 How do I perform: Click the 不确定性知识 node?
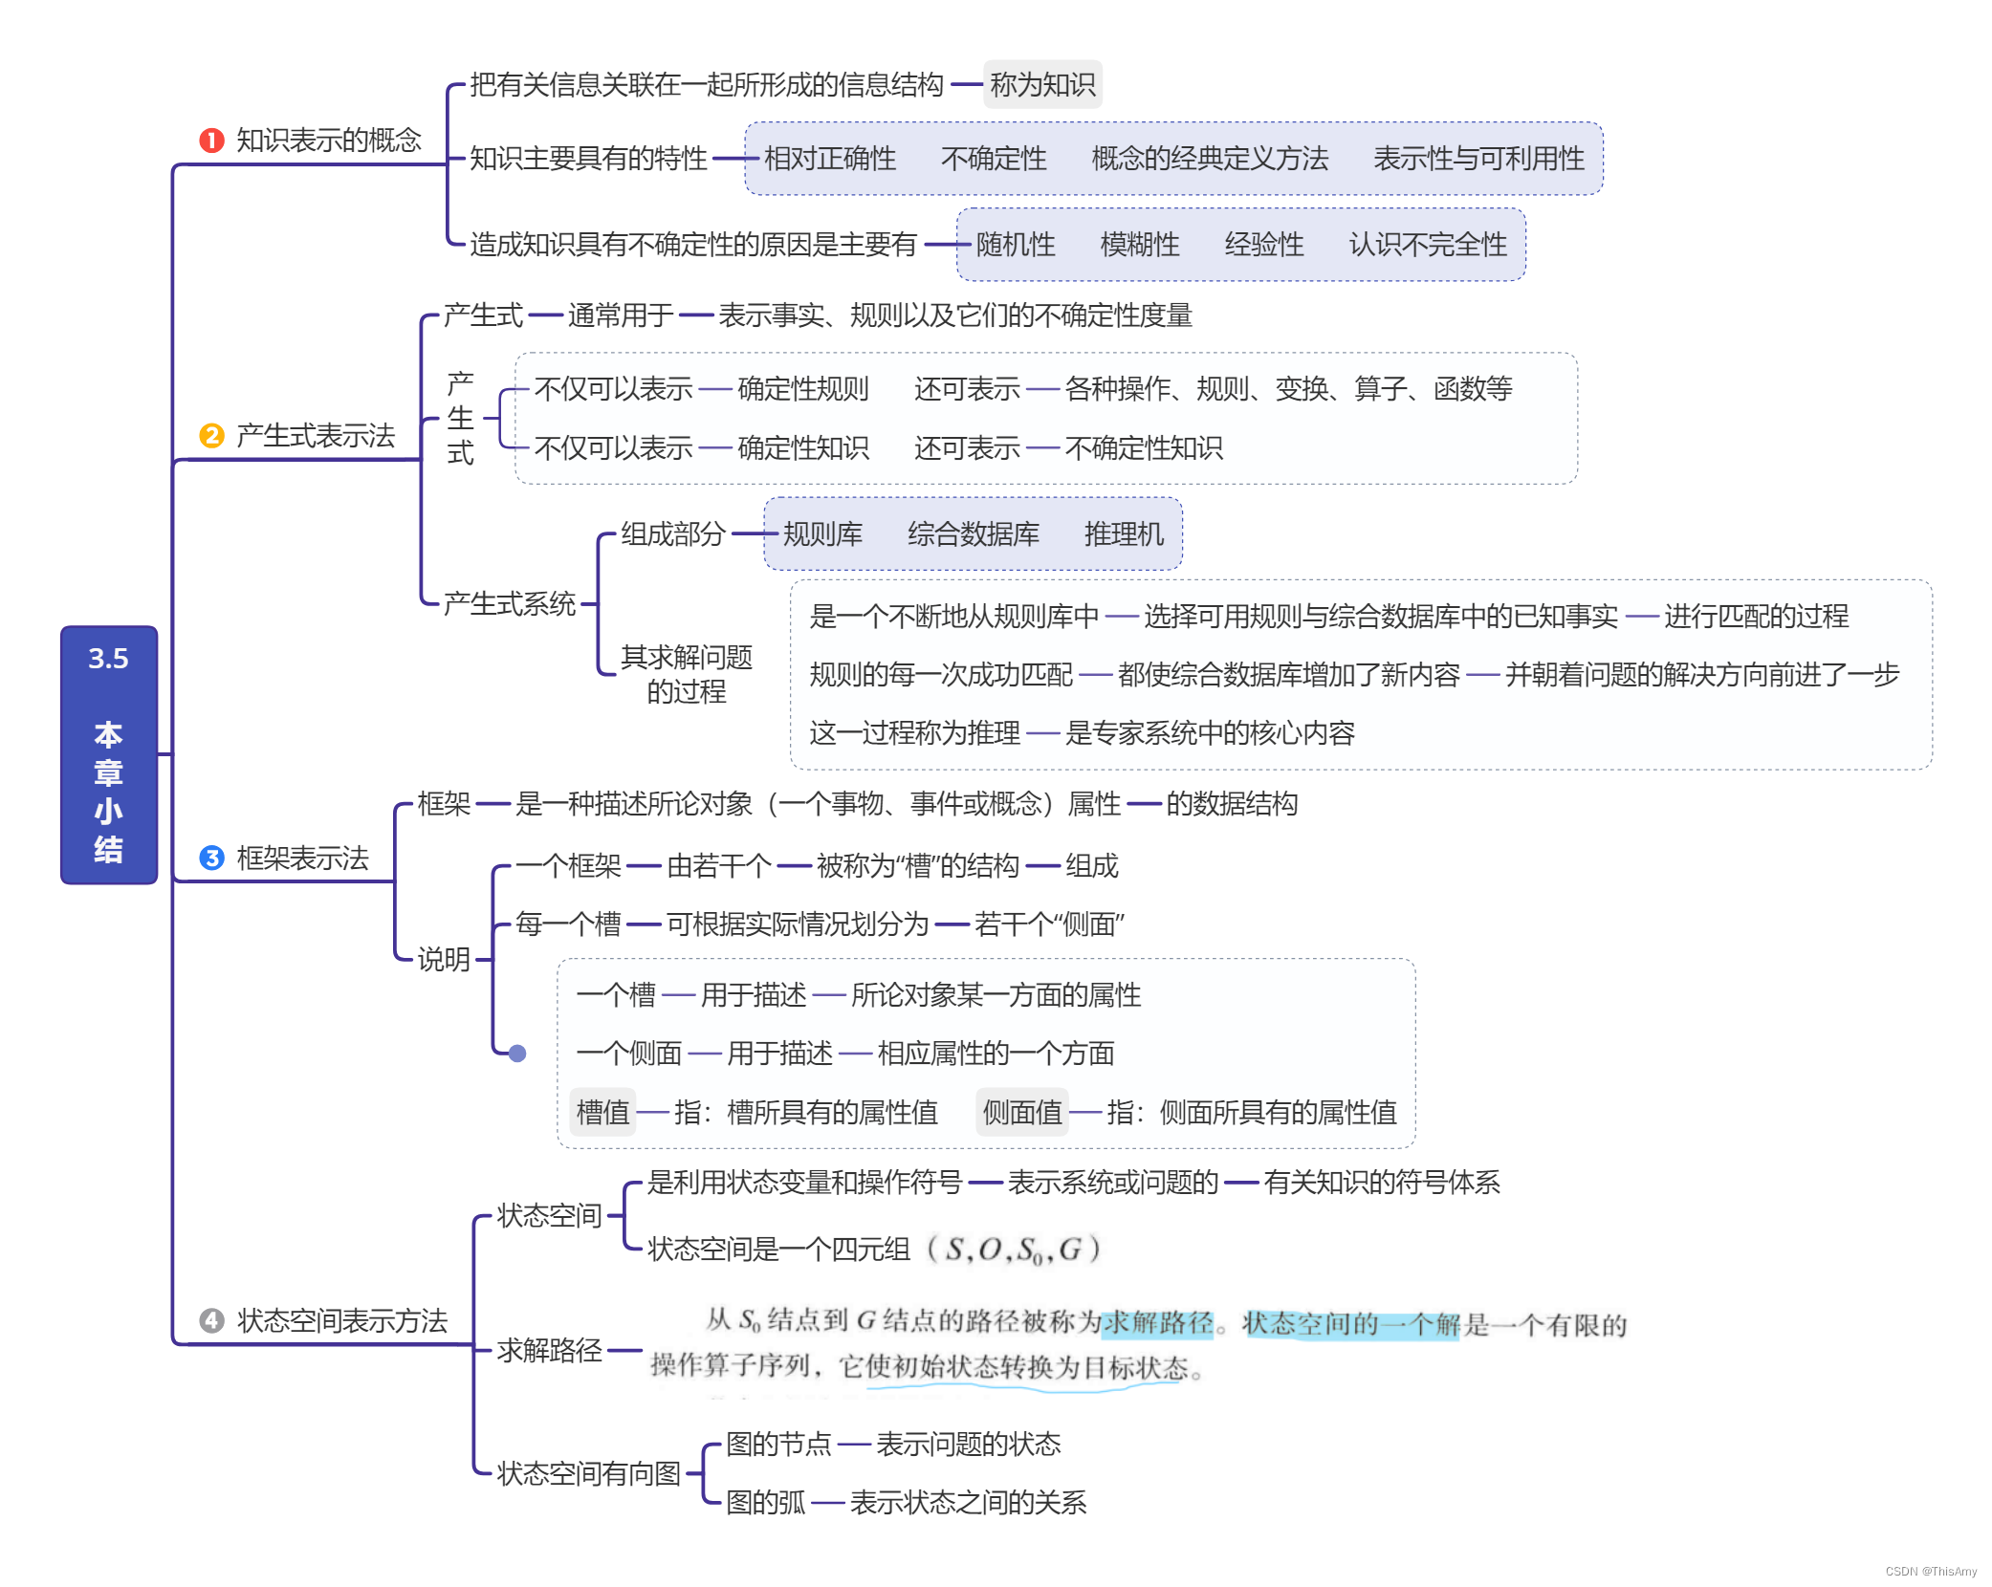click(x=1144, y=448)
